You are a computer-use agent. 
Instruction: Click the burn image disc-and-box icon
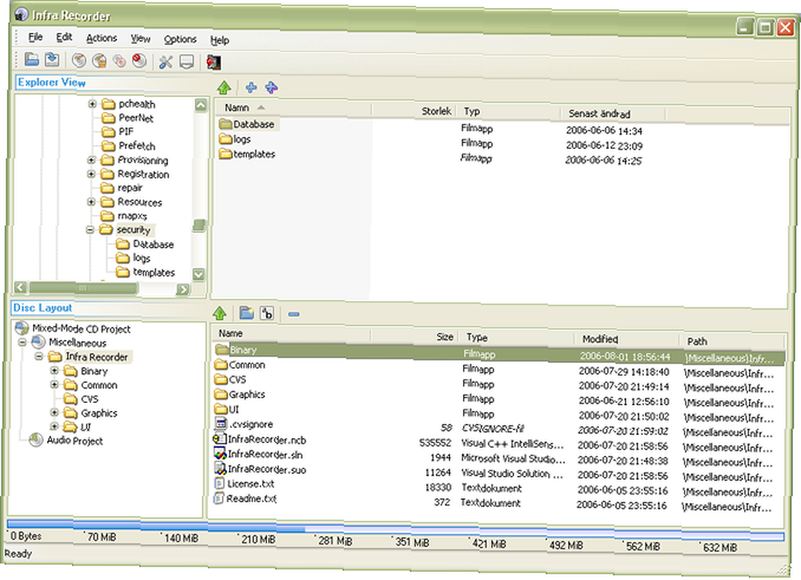point(99,61)
